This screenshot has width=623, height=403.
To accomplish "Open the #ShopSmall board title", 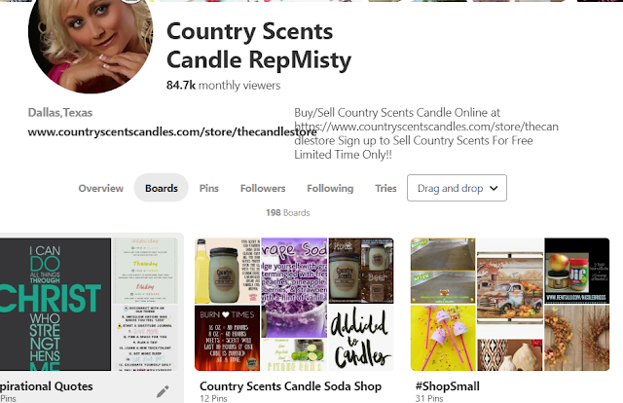I will [x=448, y=386].
